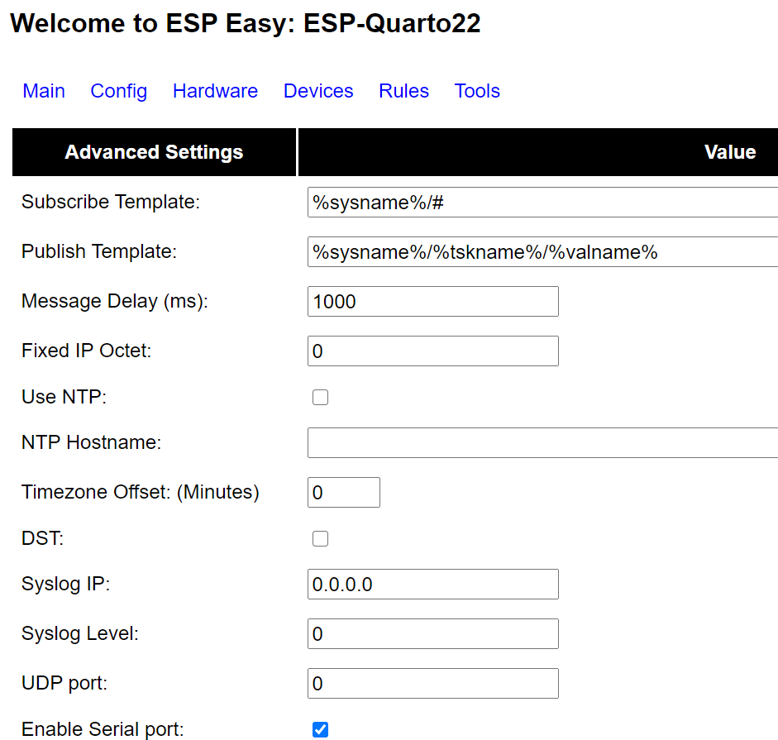Viewport: 778px width, 740px height.
Task: Click the Message Delay input box
Action: tap(432, 301)
